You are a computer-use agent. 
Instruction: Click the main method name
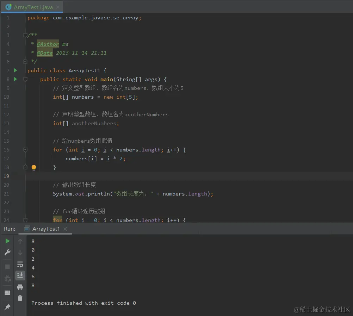[107, 79]
